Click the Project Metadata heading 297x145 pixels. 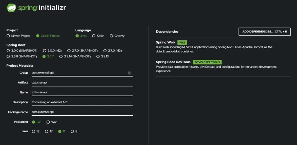[20, 66]
